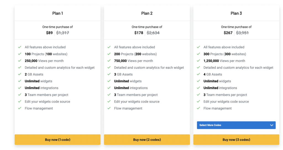Click the chevron arrow on Select More Codes

point(271,125)
